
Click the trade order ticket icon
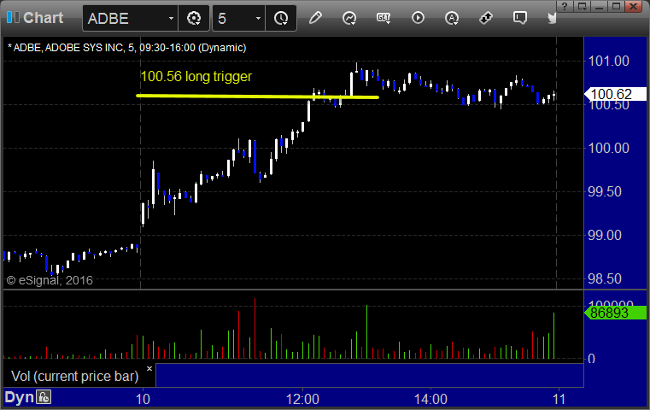click(x=485, y=18)
